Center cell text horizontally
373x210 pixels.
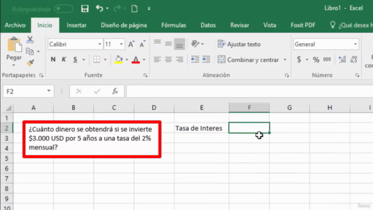point(168,60)
